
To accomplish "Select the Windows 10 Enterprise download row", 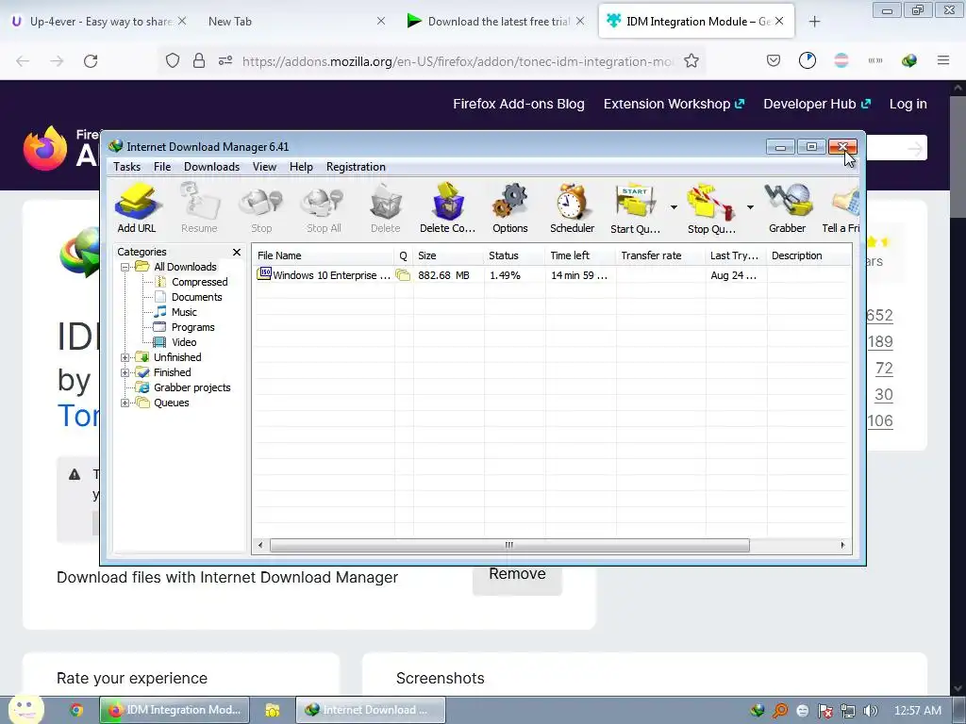I will pyautogui.click(x=551, y=275).
